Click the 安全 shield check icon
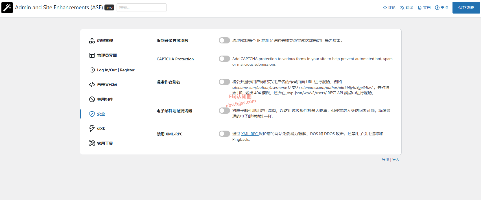 [92, 114]
